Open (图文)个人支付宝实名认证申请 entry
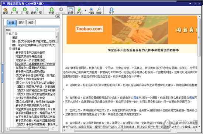The width and height of the screenshot is (203, 134). pyautogui.click(x=35, y=83)
